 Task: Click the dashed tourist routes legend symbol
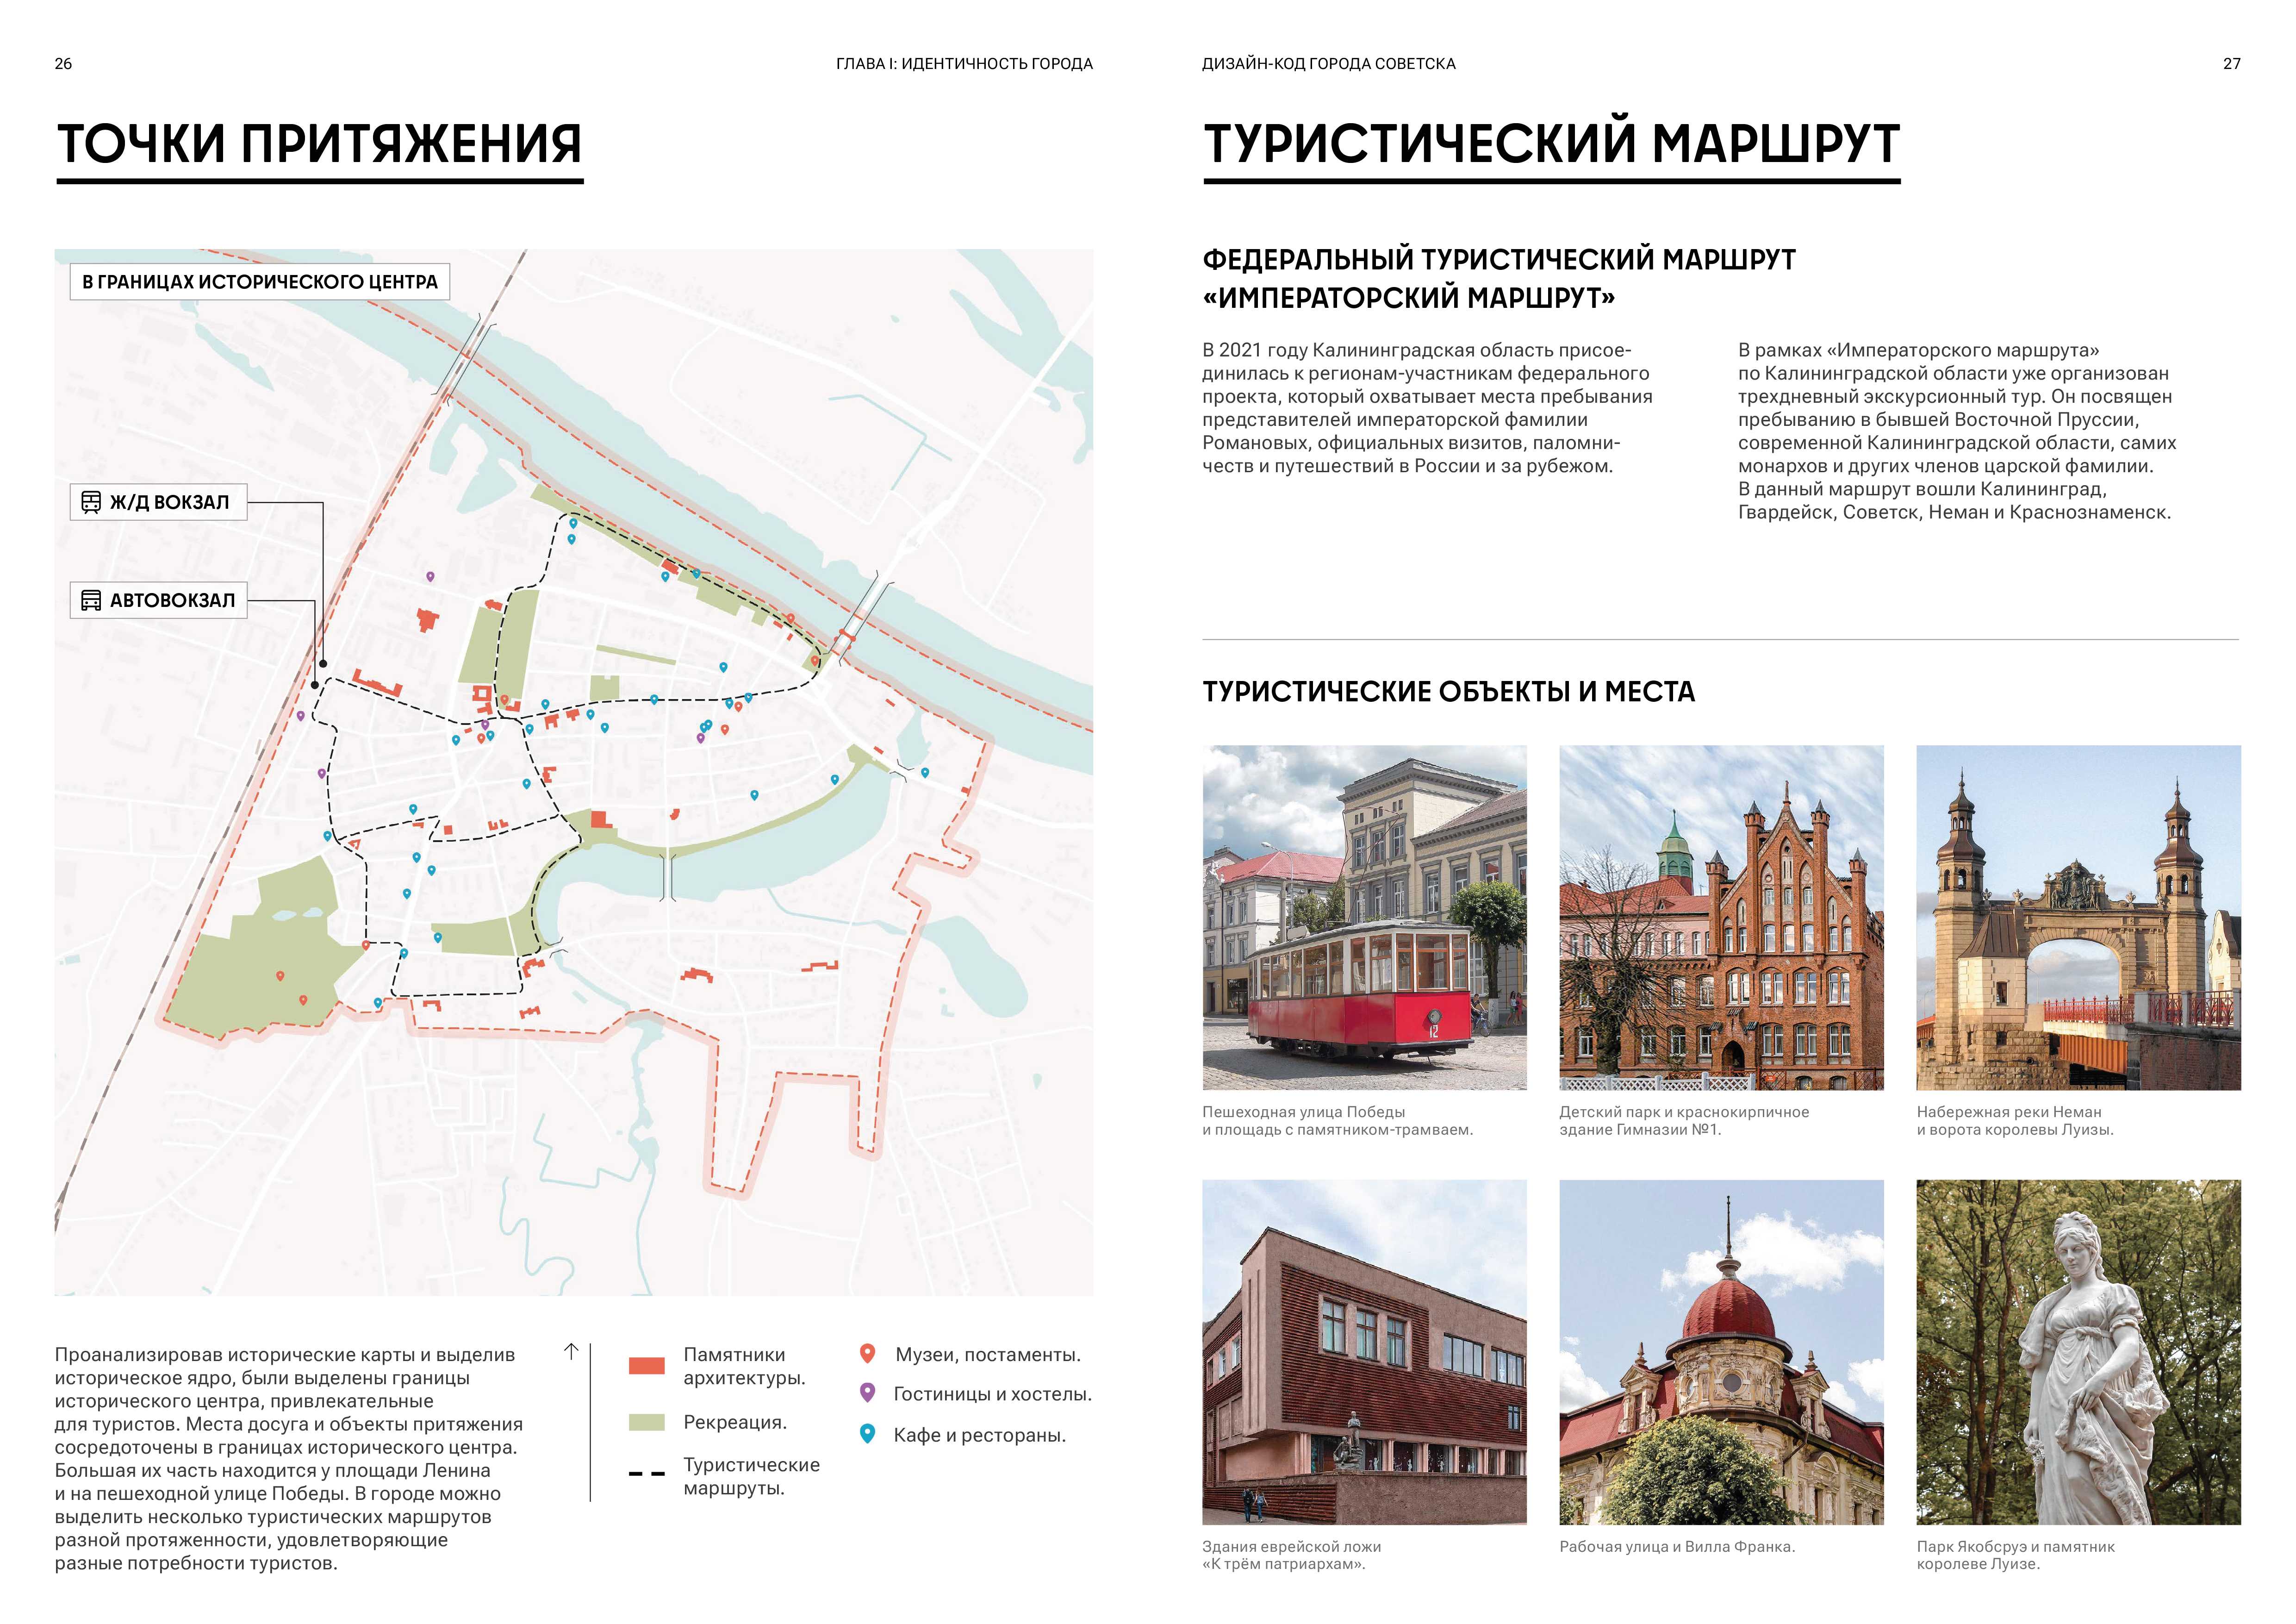point(646,1474)
